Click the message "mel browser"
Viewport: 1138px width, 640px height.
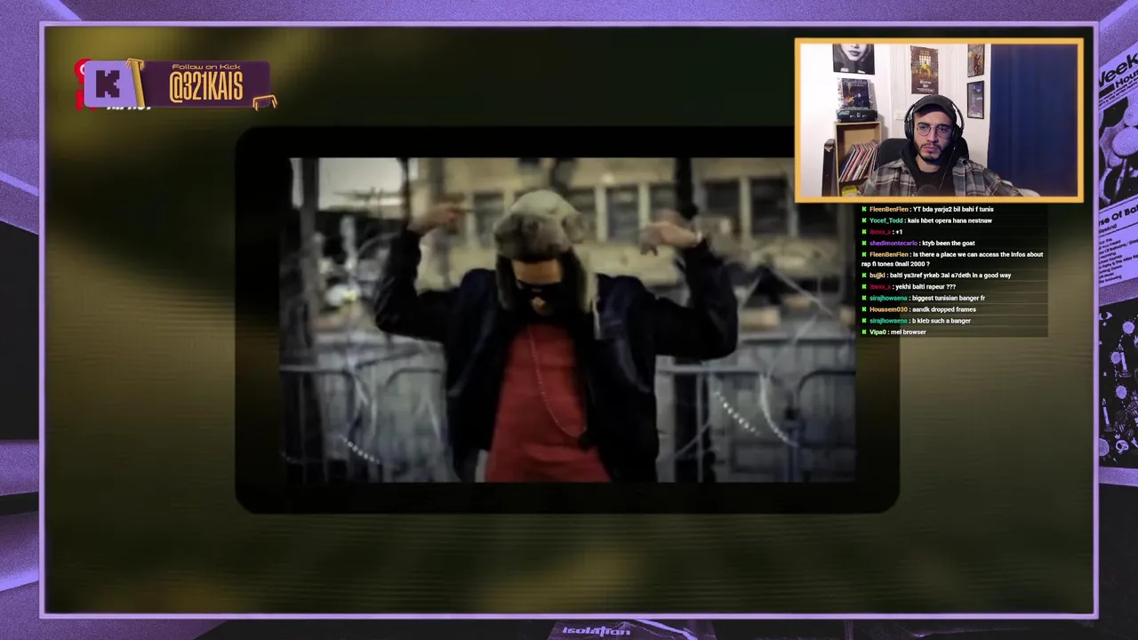[909, 332]
